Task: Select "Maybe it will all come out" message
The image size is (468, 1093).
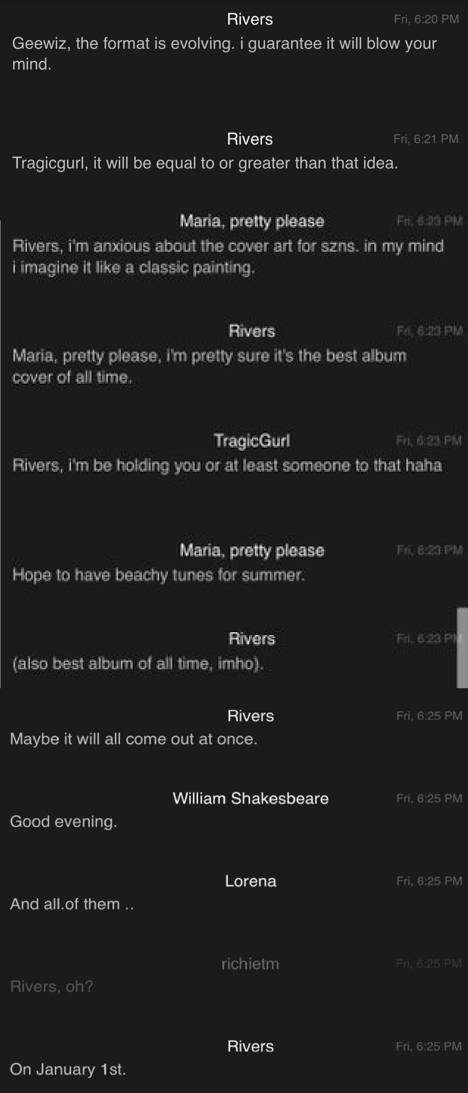Action: point(134,739)
